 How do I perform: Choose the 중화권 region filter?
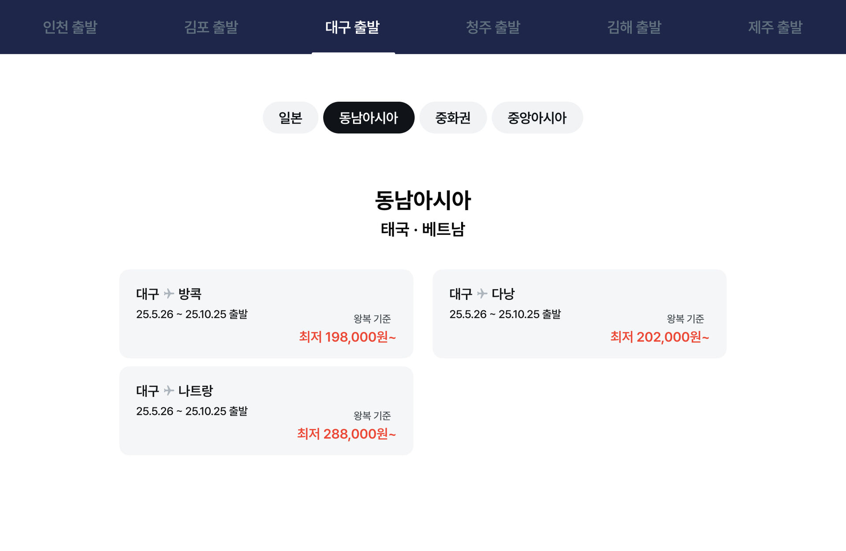453,118
